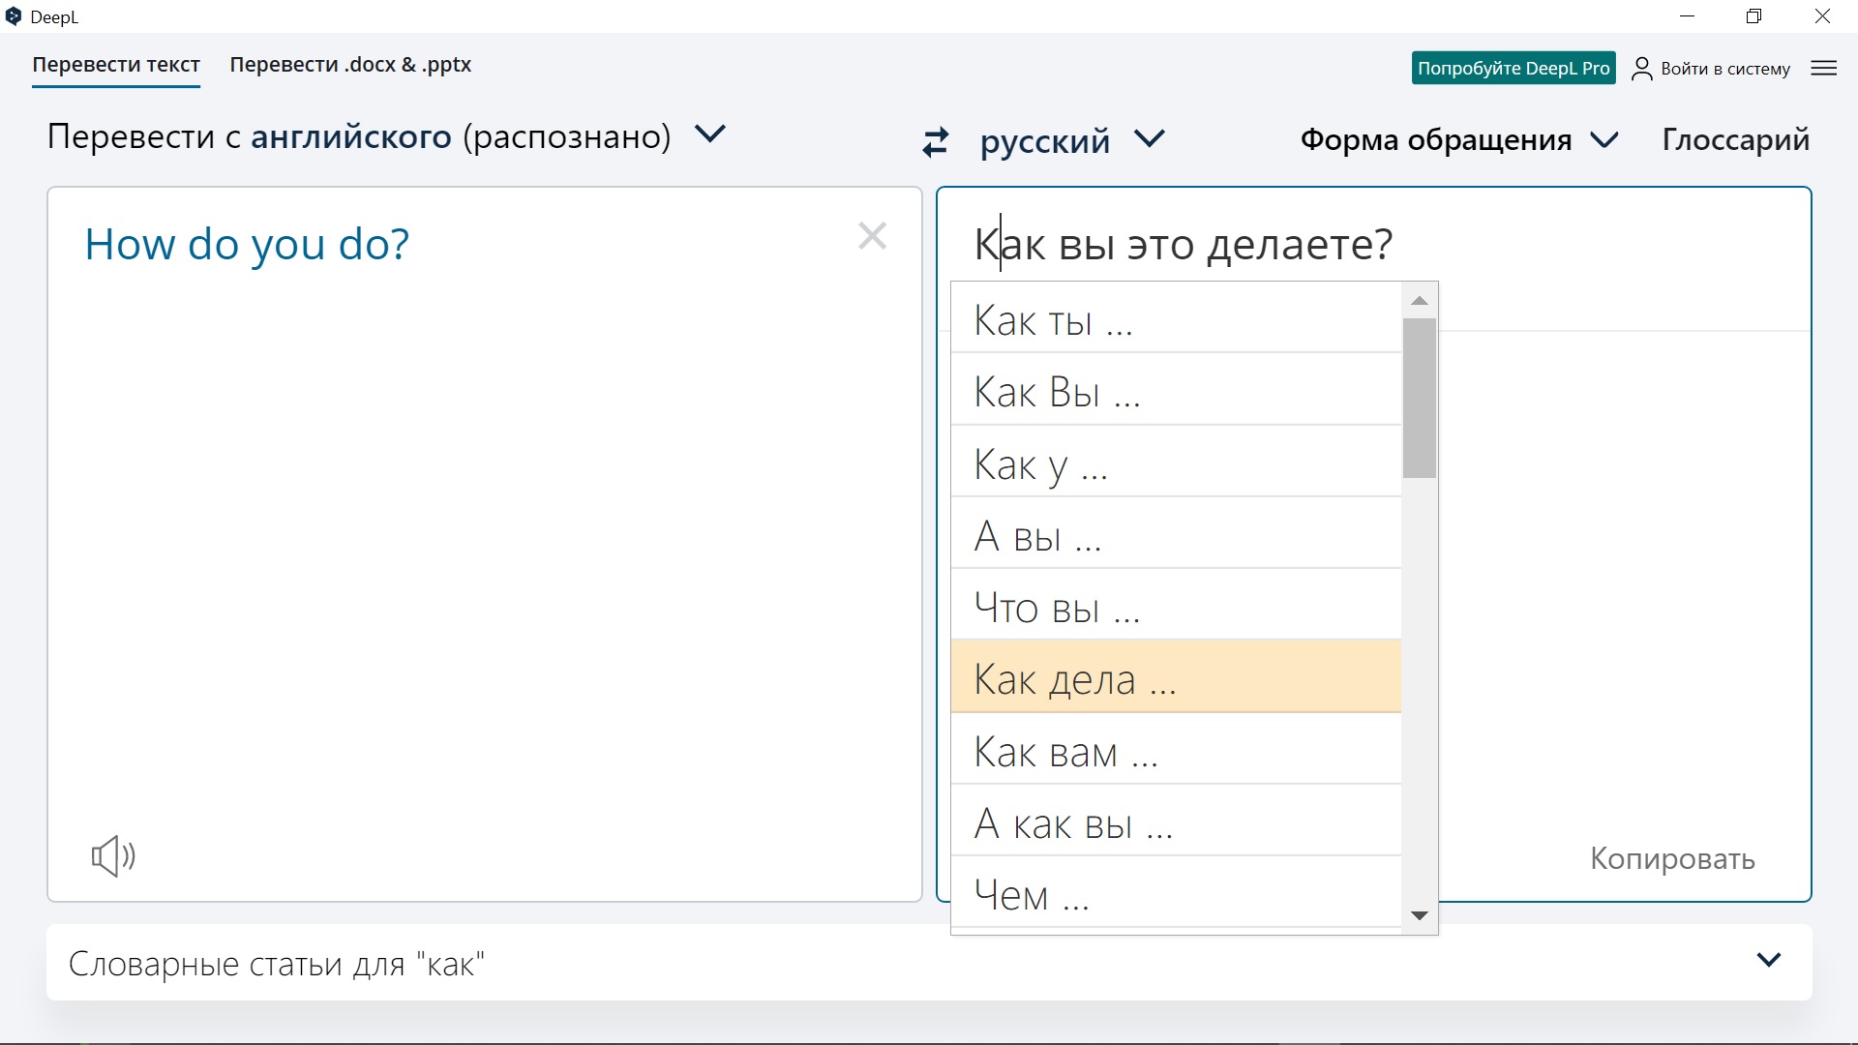Expand the Словарные статьи dictionary panel

pyautogui.click(x=1768, y=960)
